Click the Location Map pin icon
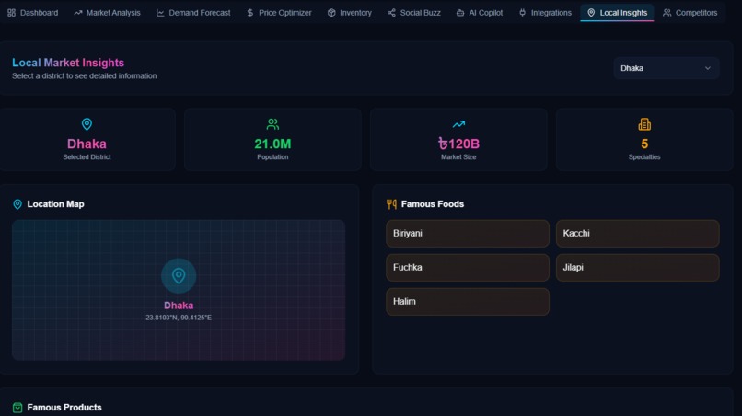 coord(17,204)
